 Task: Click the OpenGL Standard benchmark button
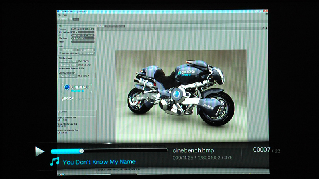point(68,76)
